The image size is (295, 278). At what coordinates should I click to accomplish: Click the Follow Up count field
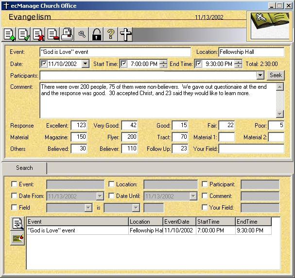(x=180, y=148)
